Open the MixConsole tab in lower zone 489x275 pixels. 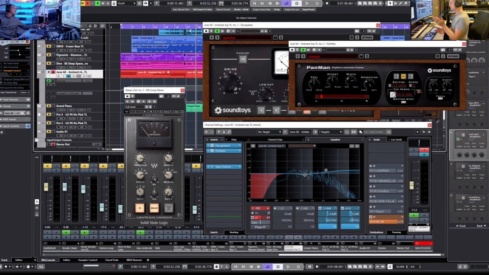[48, 260]
